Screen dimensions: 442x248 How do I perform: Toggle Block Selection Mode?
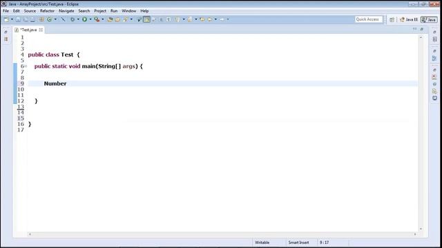pyautogui.click(x=161, y=19)
